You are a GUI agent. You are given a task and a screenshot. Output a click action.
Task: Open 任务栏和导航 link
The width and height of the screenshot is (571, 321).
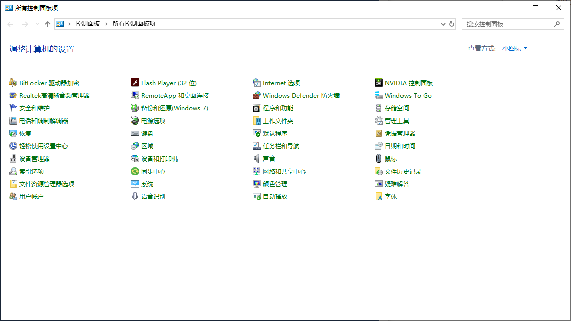[281, 146]
